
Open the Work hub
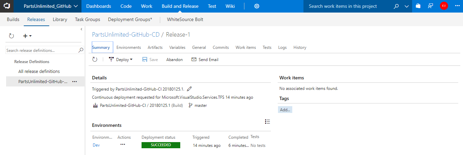point(147,6)
